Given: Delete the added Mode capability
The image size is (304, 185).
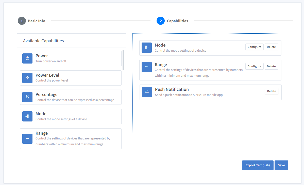Looking at the screenshot, I should pyautogui.click(x=271, y=47).
